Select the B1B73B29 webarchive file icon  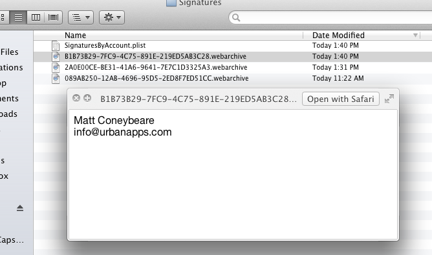click(56, 56)
